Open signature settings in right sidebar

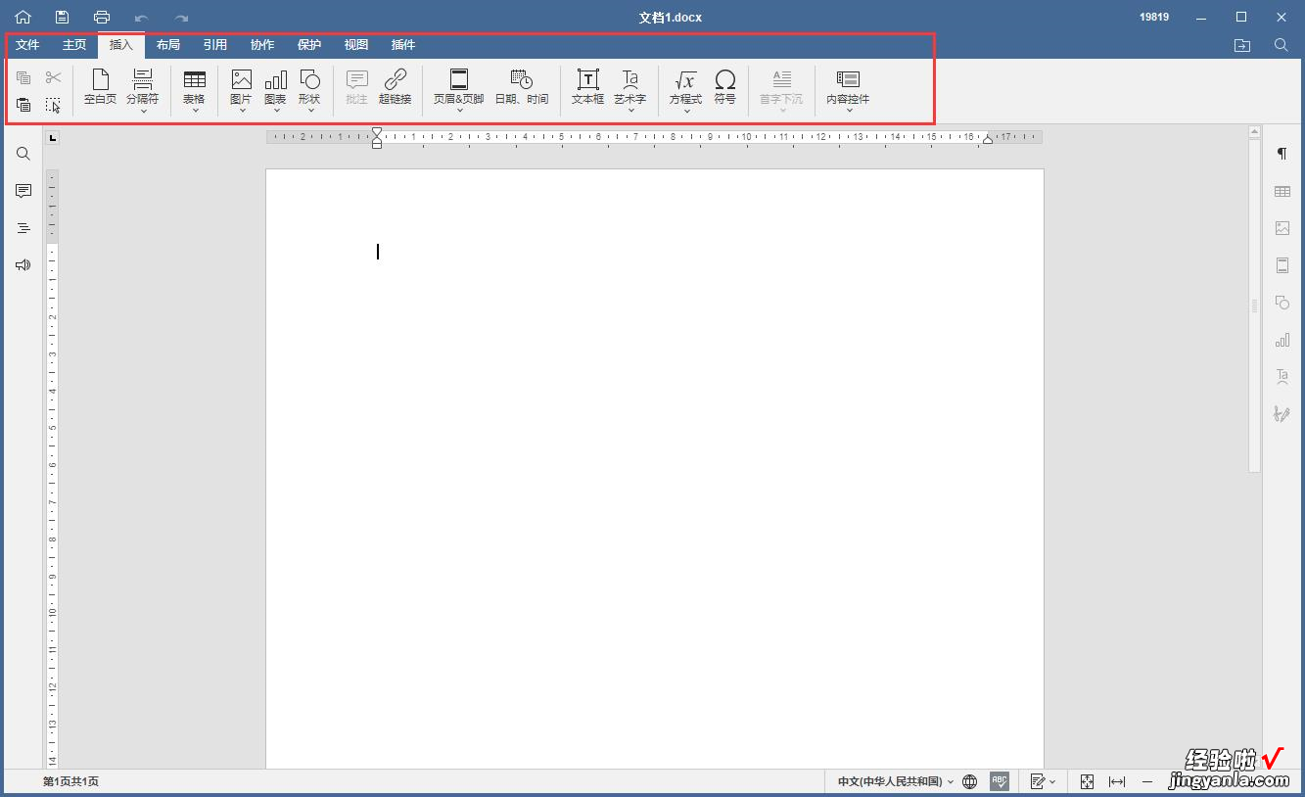(x=1282, y=414)
